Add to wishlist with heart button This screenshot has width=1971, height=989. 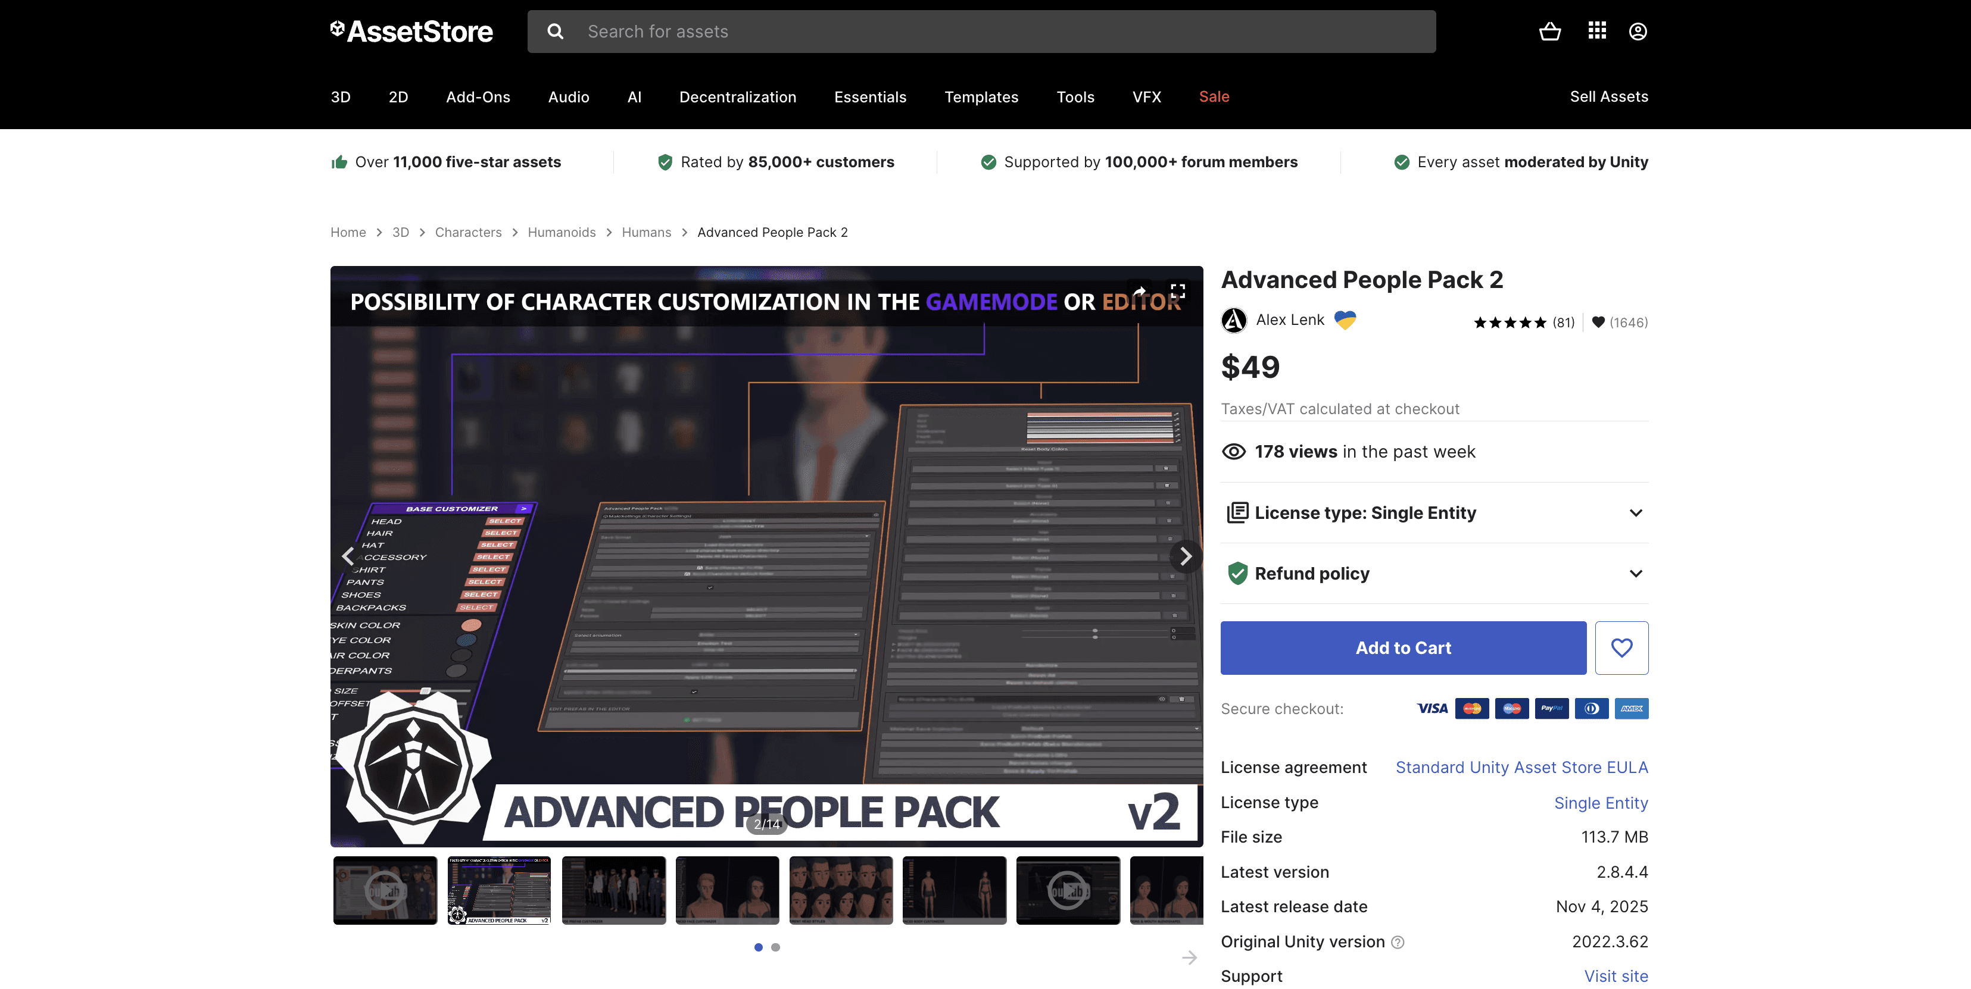1621,648
